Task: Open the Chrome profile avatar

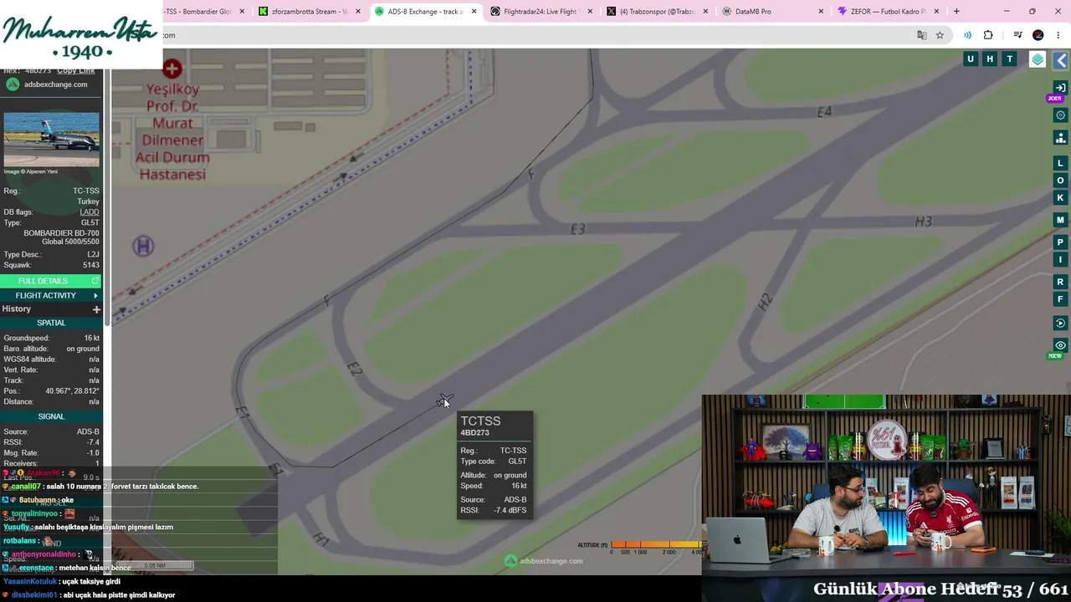Action: (x=1038, y=35)
